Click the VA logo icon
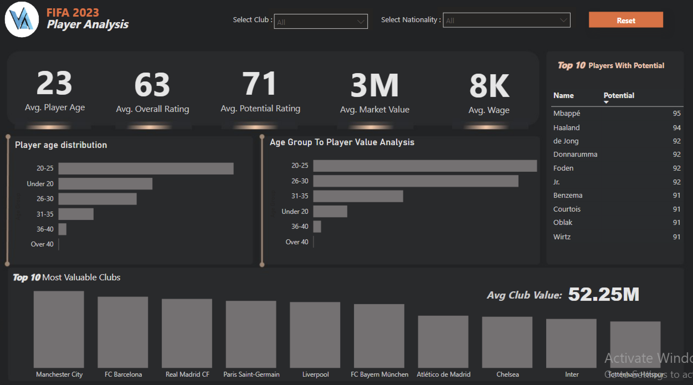This screenshot has height=385, width=693. pos(22,19)
